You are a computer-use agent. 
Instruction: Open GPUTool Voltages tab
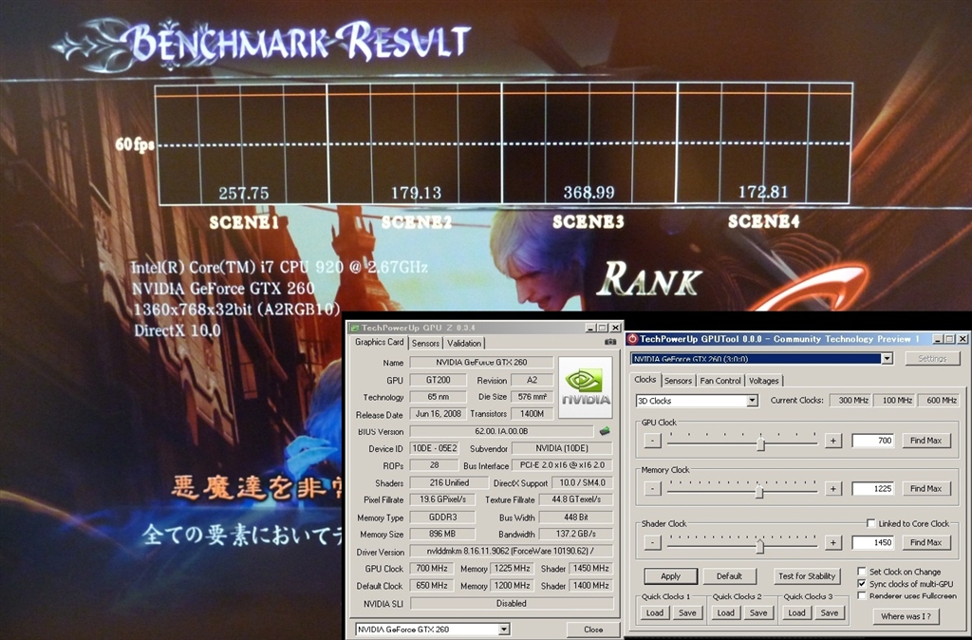[x=764, y=381]
